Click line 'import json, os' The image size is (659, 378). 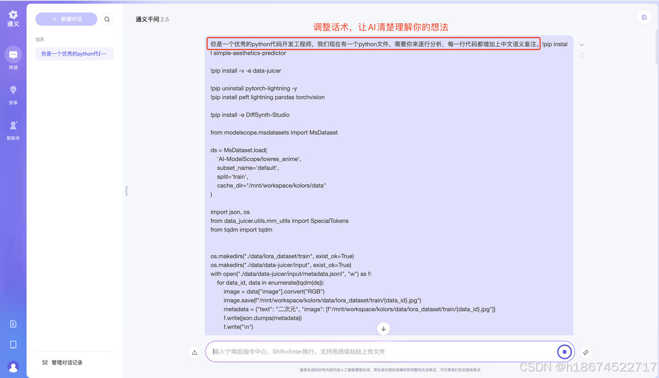tap(230, 212)
